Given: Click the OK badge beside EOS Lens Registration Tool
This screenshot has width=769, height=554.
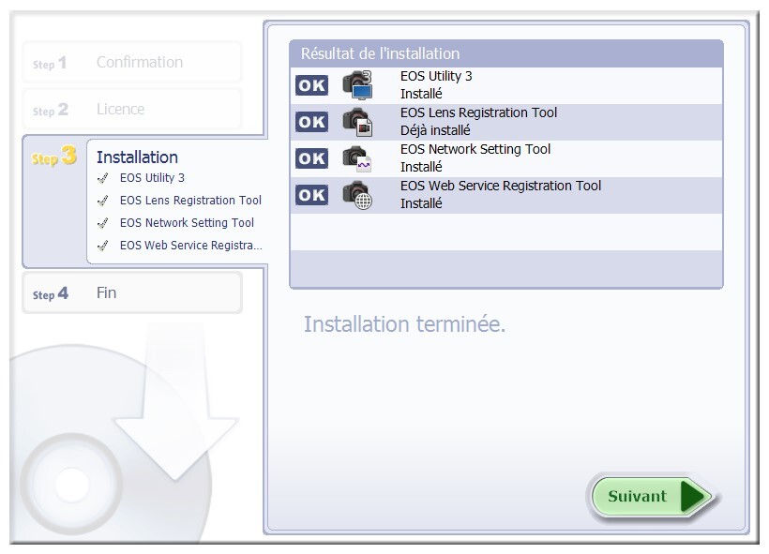Looking at the screenshot, I should (x=312, y=122).
